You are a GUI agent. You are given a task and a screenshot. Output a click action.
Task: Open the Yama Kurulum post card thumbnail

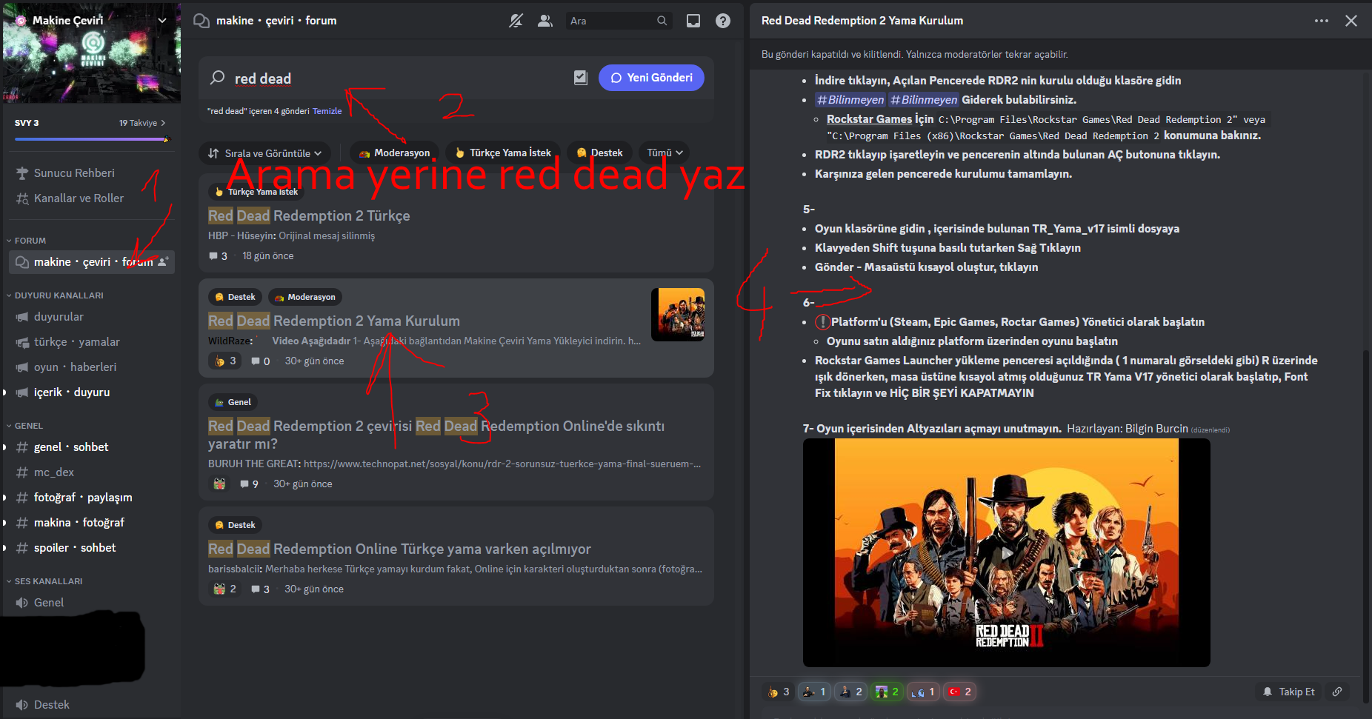(x=678, y=315)
